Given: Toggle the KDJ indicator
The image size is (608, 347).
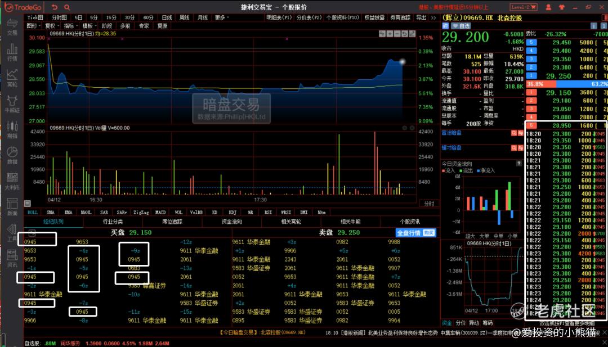Looking at the screenshot, I should click(x=233, y=212).
